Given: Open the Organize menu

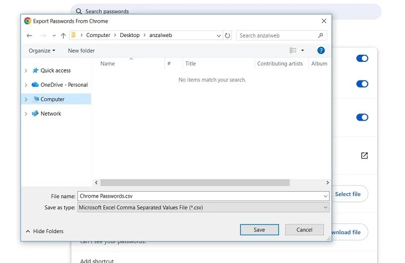Looking at the screenshot, I should point(42,51).
